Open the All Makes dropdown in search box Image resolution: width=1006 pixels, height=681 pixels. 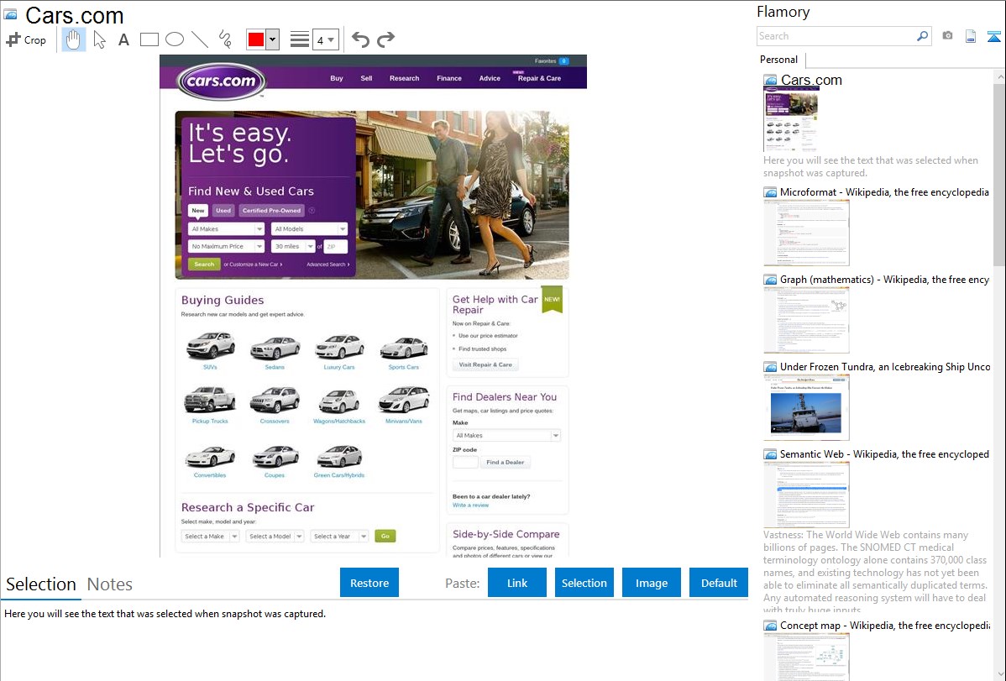(227, 229)
